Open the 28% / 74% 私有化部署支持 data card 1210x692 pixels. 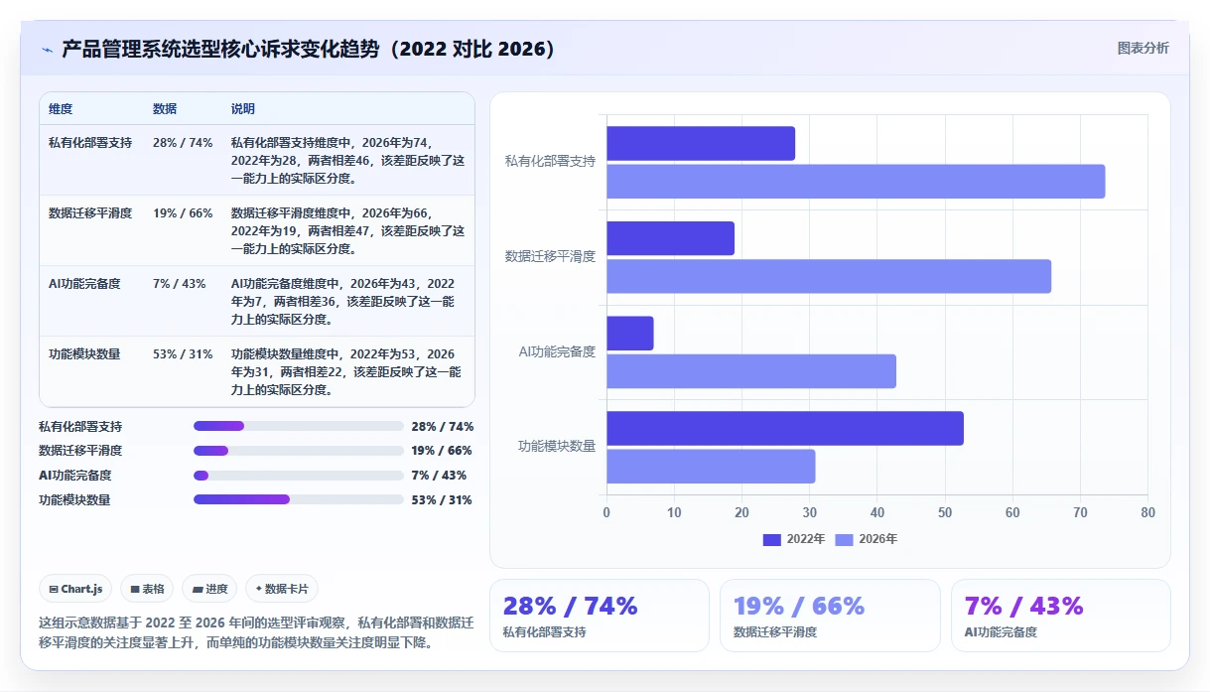click(600, 616)
